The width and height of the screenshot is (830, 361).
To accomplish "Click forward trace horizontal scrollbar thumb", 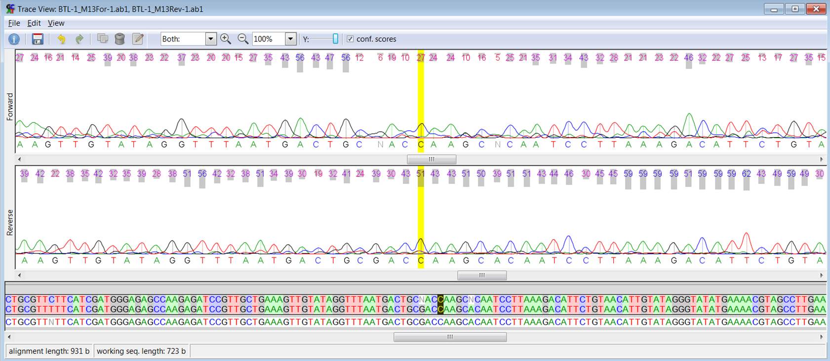I will 431,159.
